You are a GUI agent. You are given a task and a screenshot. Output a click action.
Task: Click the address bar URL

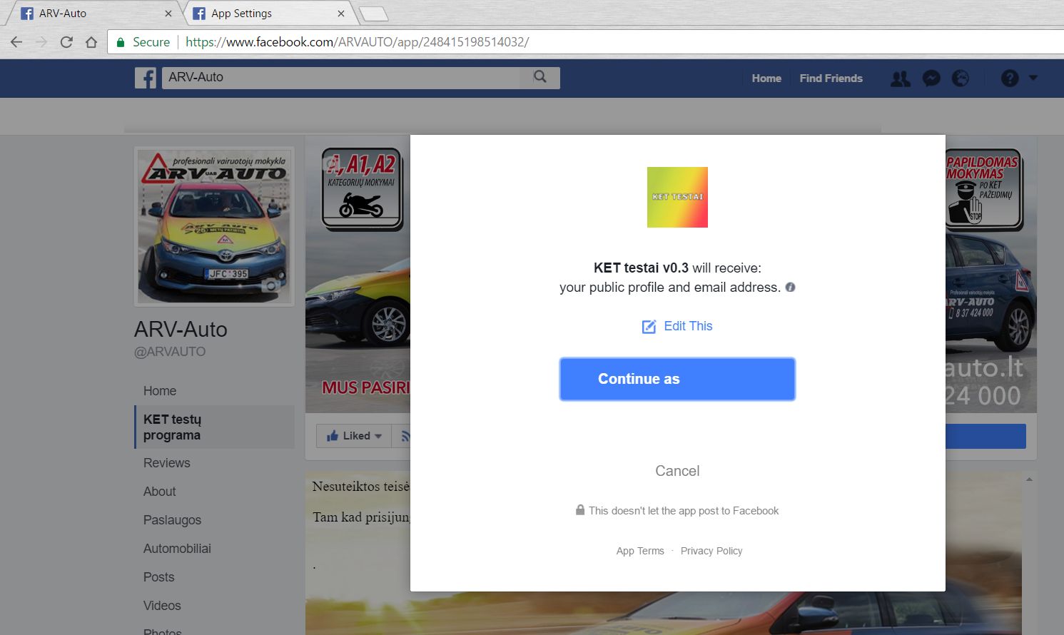(x=357, y=42)
